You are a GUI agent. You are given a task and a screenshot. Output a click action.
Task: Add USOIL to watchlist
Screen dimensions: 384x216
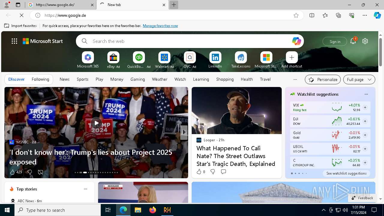tap(365, 149)
